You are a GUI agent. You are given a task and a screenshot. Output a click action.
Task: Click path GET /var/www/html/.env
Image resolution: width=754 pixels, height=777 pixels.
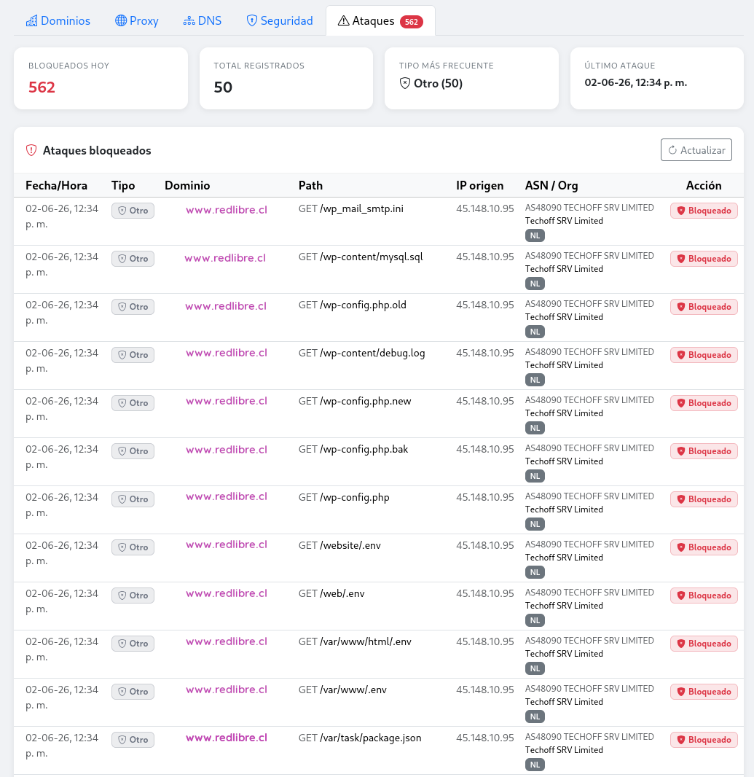[355, 641]
